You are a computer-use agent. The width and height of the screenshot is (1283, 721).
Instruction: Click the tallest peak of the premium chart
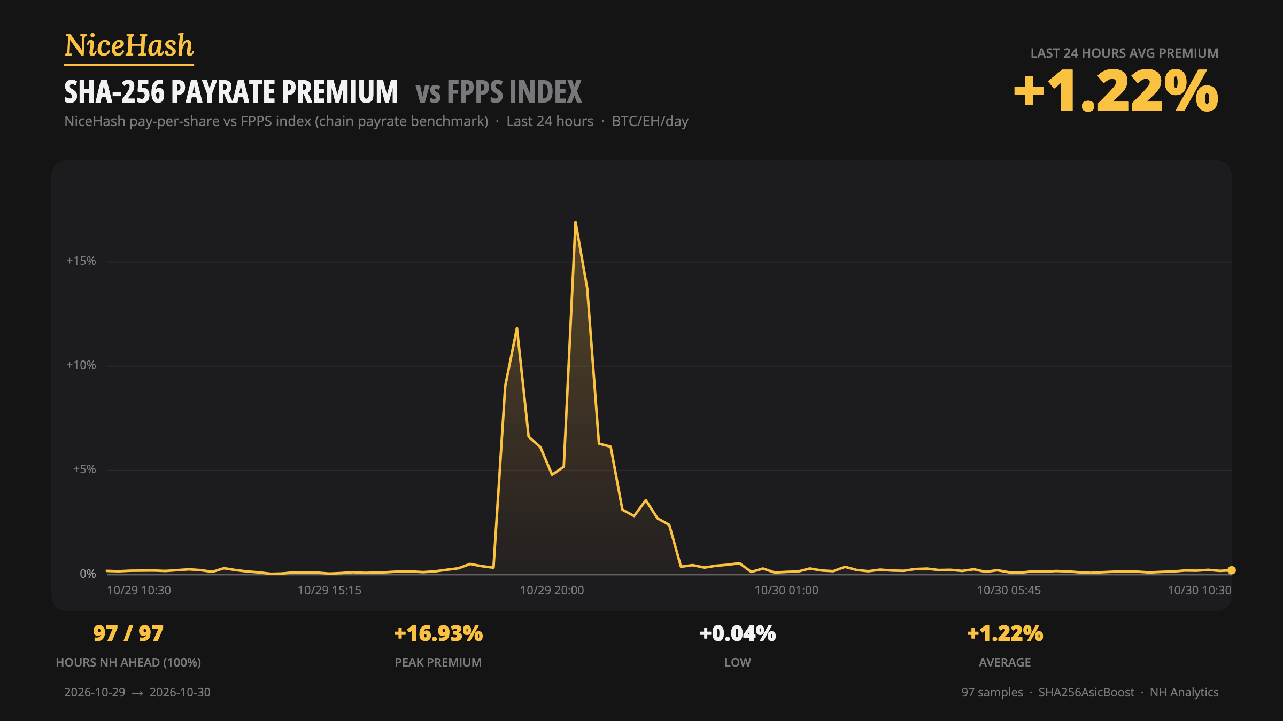[x=575, y=222]
